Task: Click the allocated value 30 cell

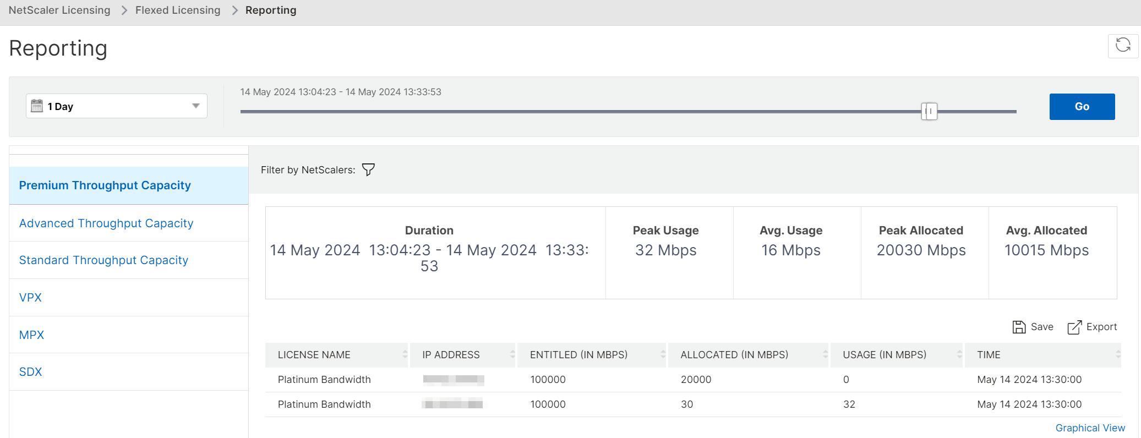Action: coord(687,404)
